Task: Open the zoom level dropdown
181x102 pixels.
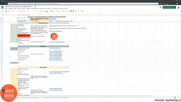Action: coord(12,11)
